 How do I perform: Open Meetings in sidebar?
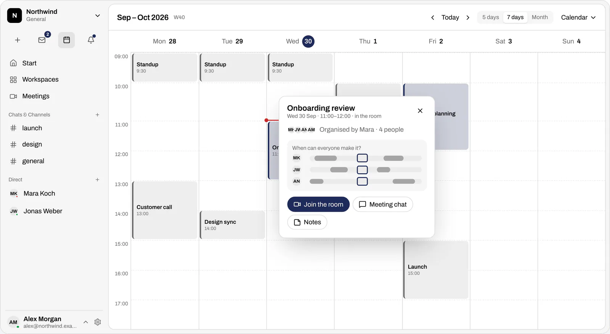coord(54,96)
